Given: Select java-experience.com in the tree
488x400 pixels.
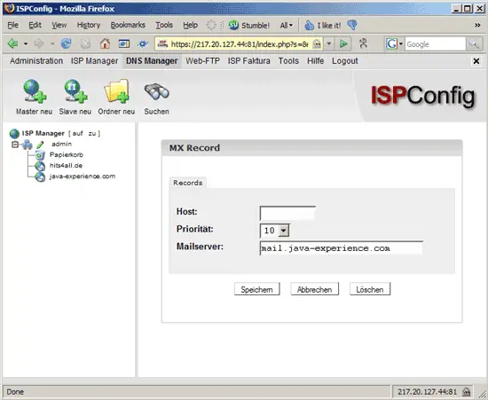Looking at the screenshot, I should point(83,176).
